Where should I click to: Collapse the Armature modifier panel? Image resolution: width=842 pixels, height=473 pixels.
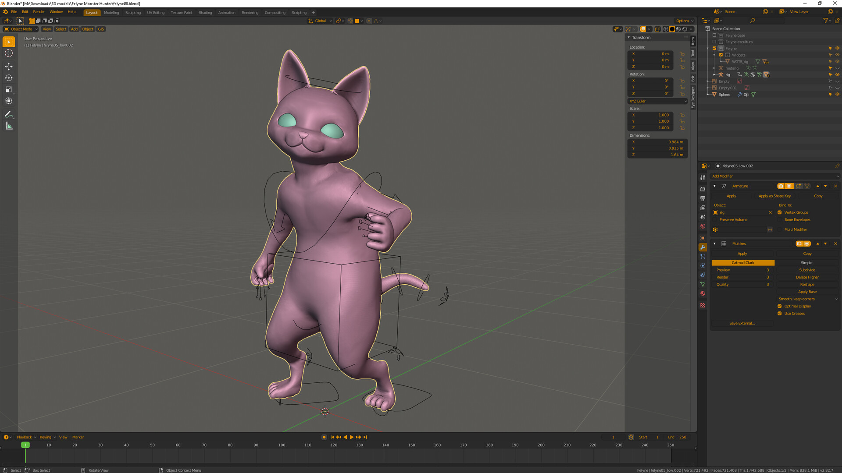click(714, 186)
